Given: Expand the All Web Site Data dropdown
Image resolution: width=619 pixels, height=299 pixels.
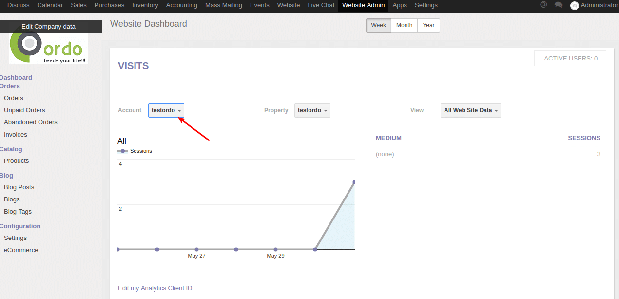Looking at the screenshot, I should click(x=471, y=110).
